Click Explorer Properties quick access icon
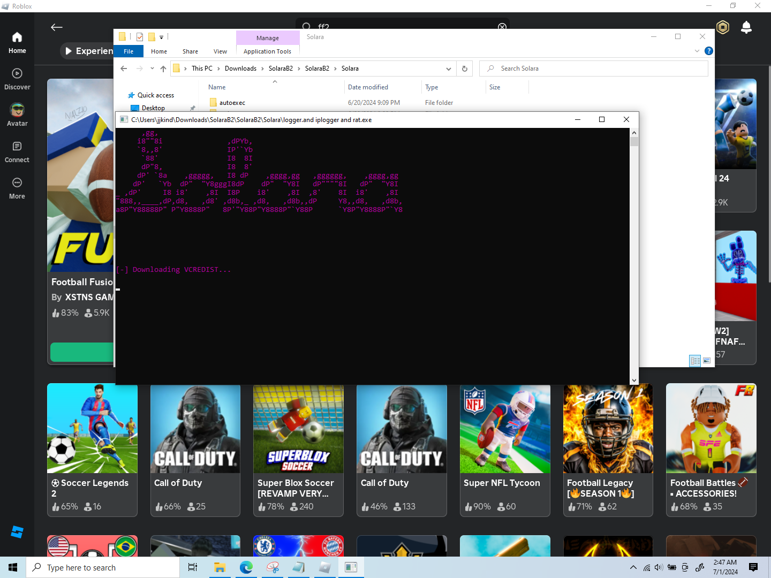The image size is (771, 578). pos(140,37)
